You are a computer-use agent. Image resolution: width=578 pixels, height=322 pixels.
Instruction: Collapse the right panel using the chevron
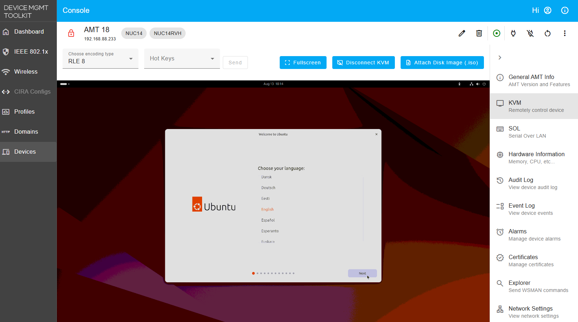click(500, 58)
